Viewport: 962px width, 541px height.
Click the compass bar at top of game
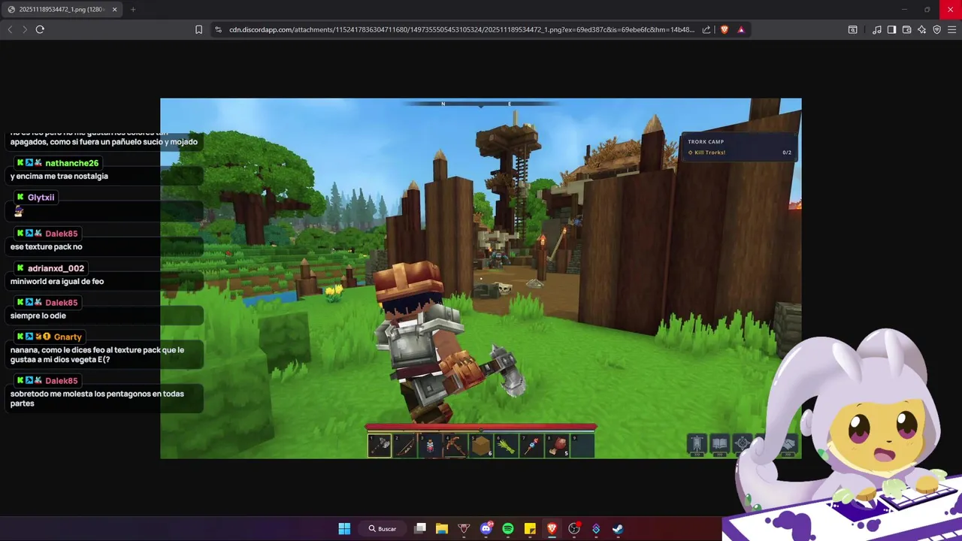[x=481, y=104]
